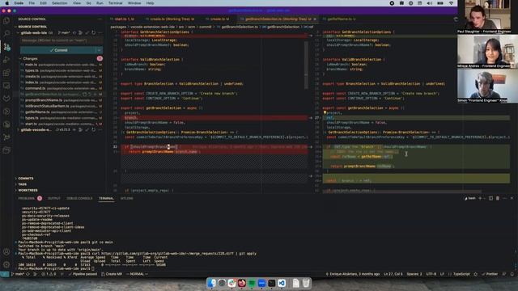
Task: Discard changes for getBranchSelection.ts
Action: tap(90, 94)
